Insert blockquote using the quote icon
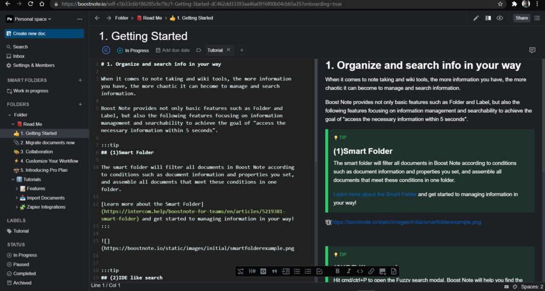This screenshot has width=545, height=291. tap(275, 271)
